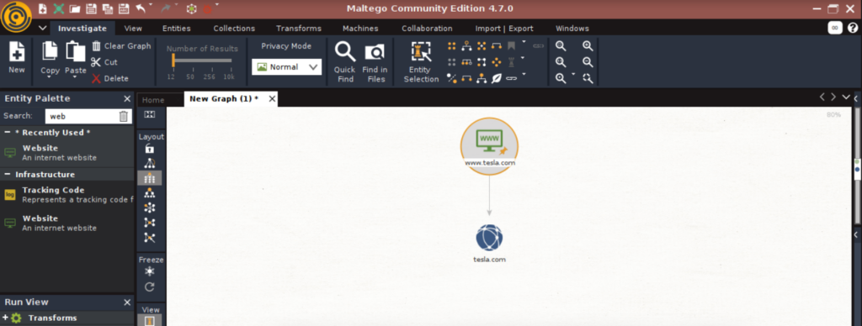Select the Tracking Code entity in palette
This screenshot has height=326, width=862.
tap(67, 195)
